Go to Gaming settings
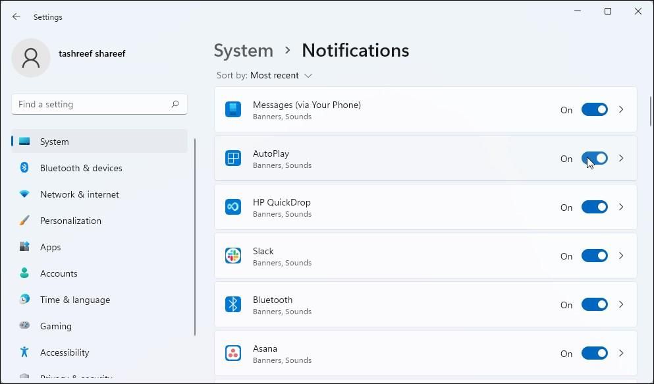Image resolution: width=654 pixels, height=384 pixels. pyautogui.click(x=99, y=325)
